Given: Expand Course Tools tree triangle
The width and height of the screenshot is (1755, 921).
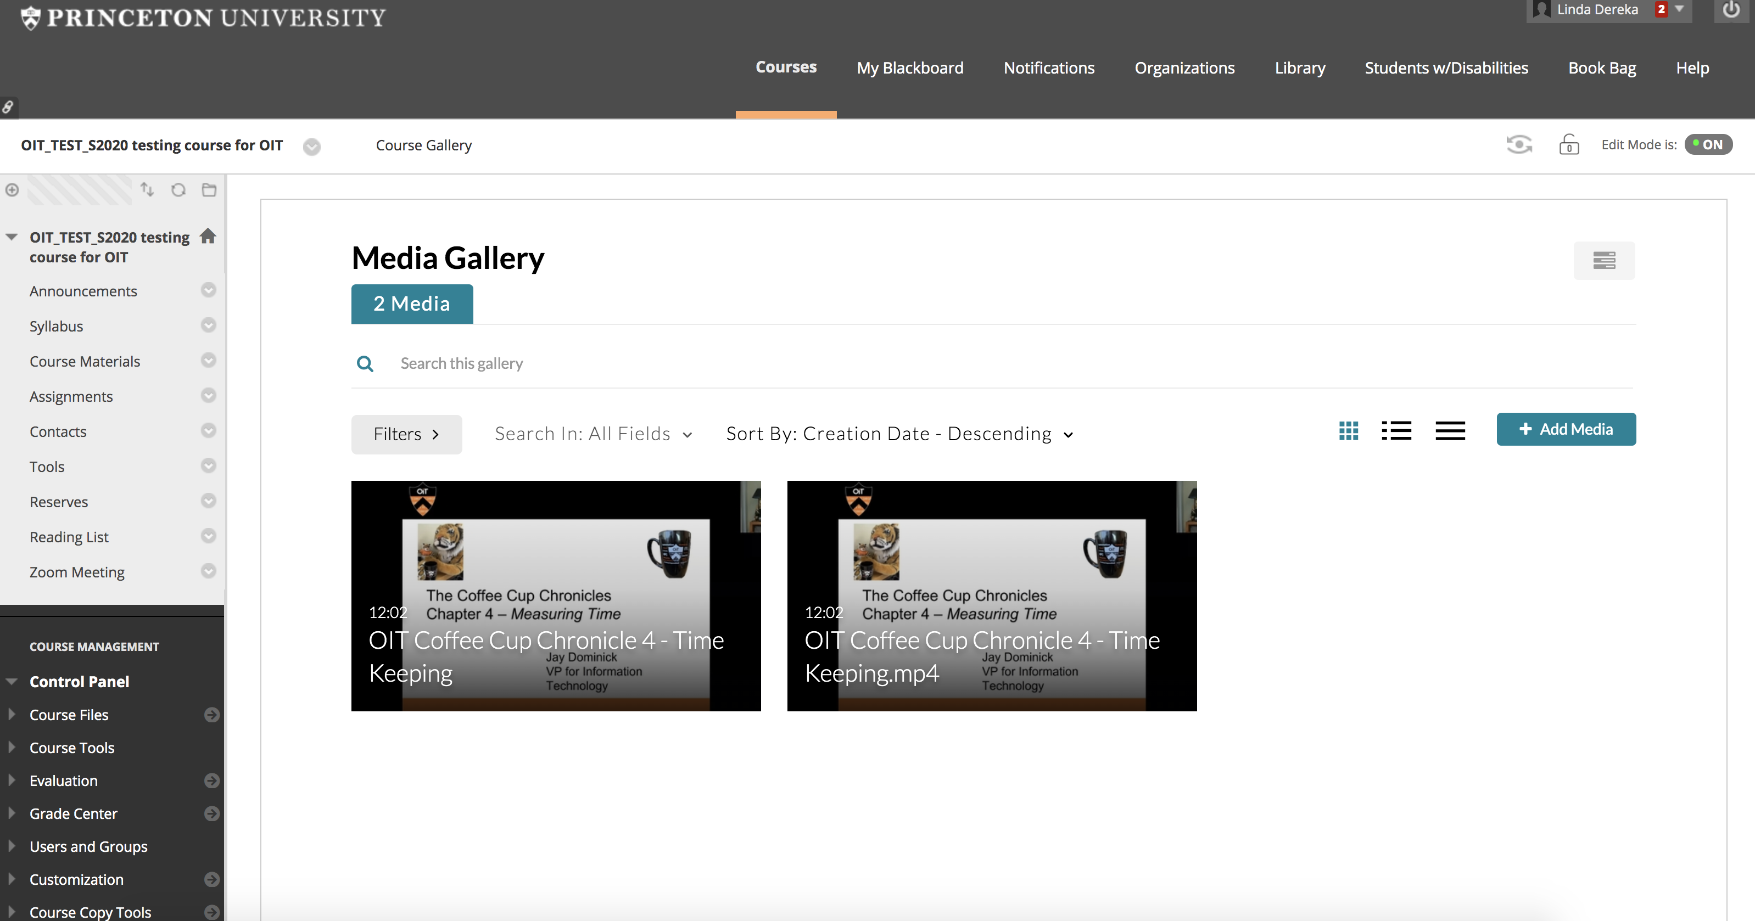Looking at the screenshot, I should [12, 748].
